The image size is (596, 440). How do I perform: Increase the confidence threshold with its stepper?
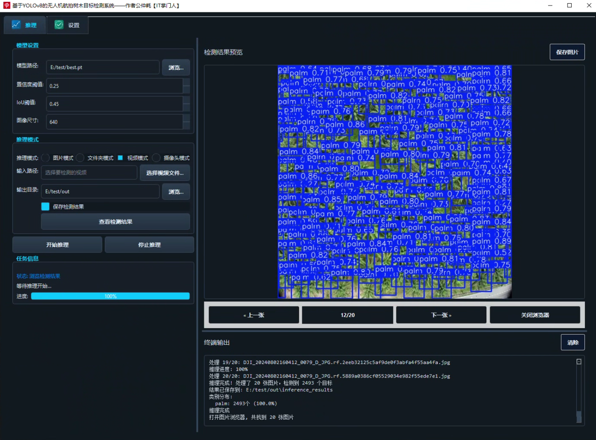click(187, 83)
